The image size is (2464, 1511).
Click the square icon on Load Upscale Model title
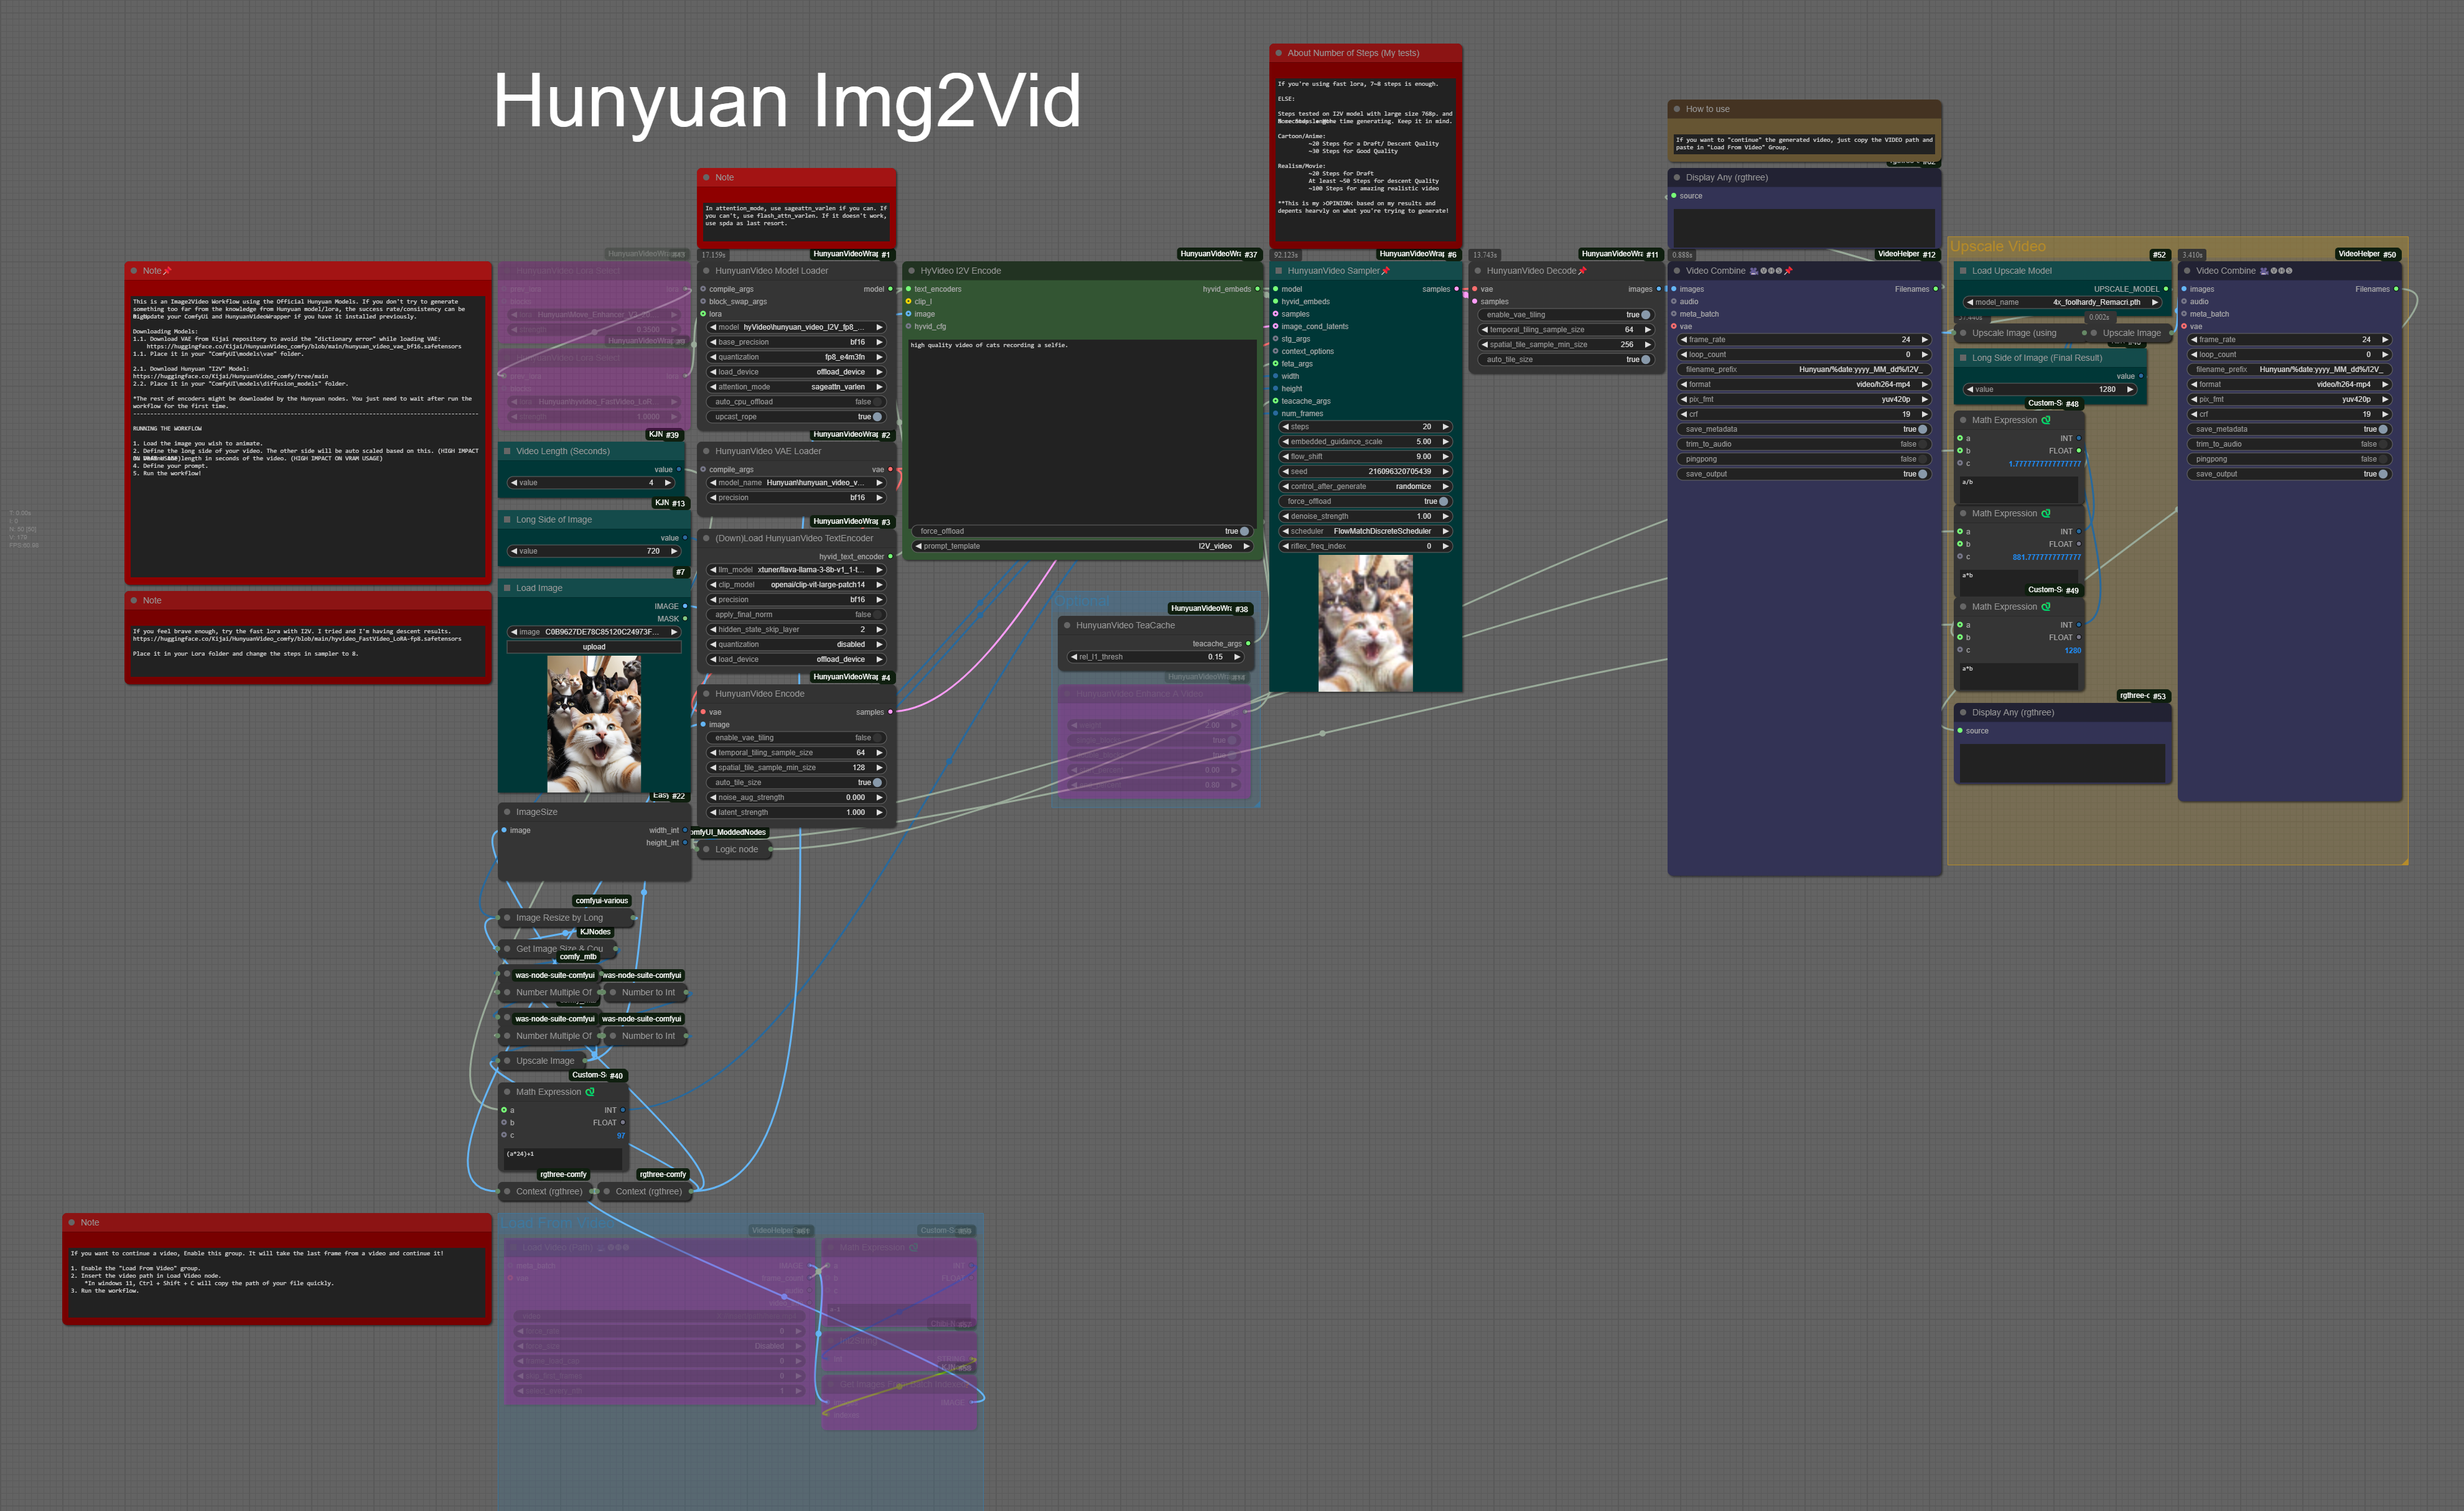coord(1963,271)
